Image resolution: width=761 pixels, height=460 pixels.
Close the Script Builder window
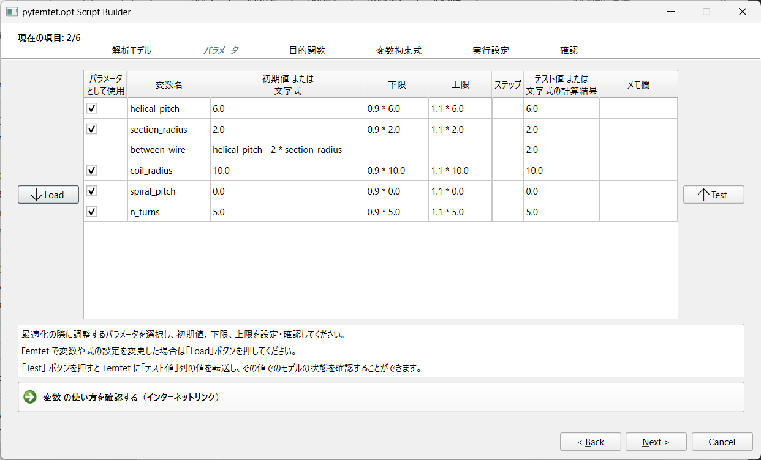click(742, 12)
